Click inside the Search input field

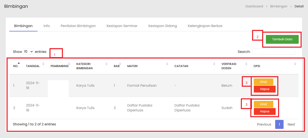point(273,52)
